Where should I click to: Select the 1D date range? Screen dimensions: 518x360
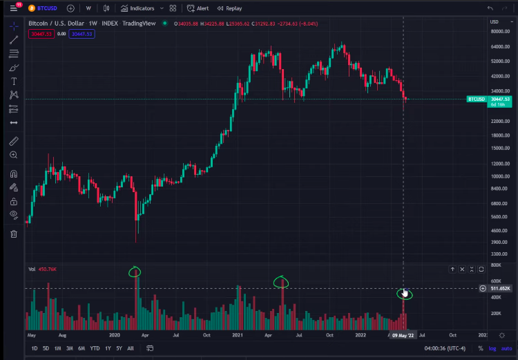pyautogui.click(x=35, y=348)
